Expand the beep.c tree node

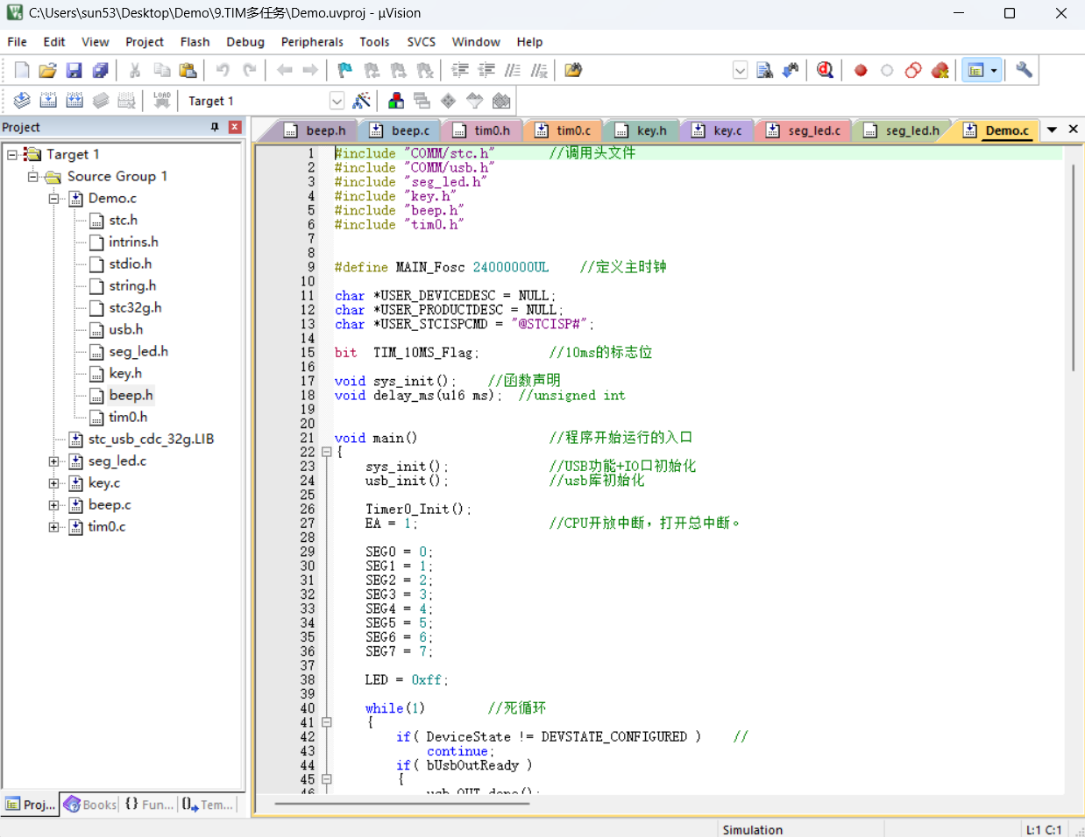coord(54,504)
